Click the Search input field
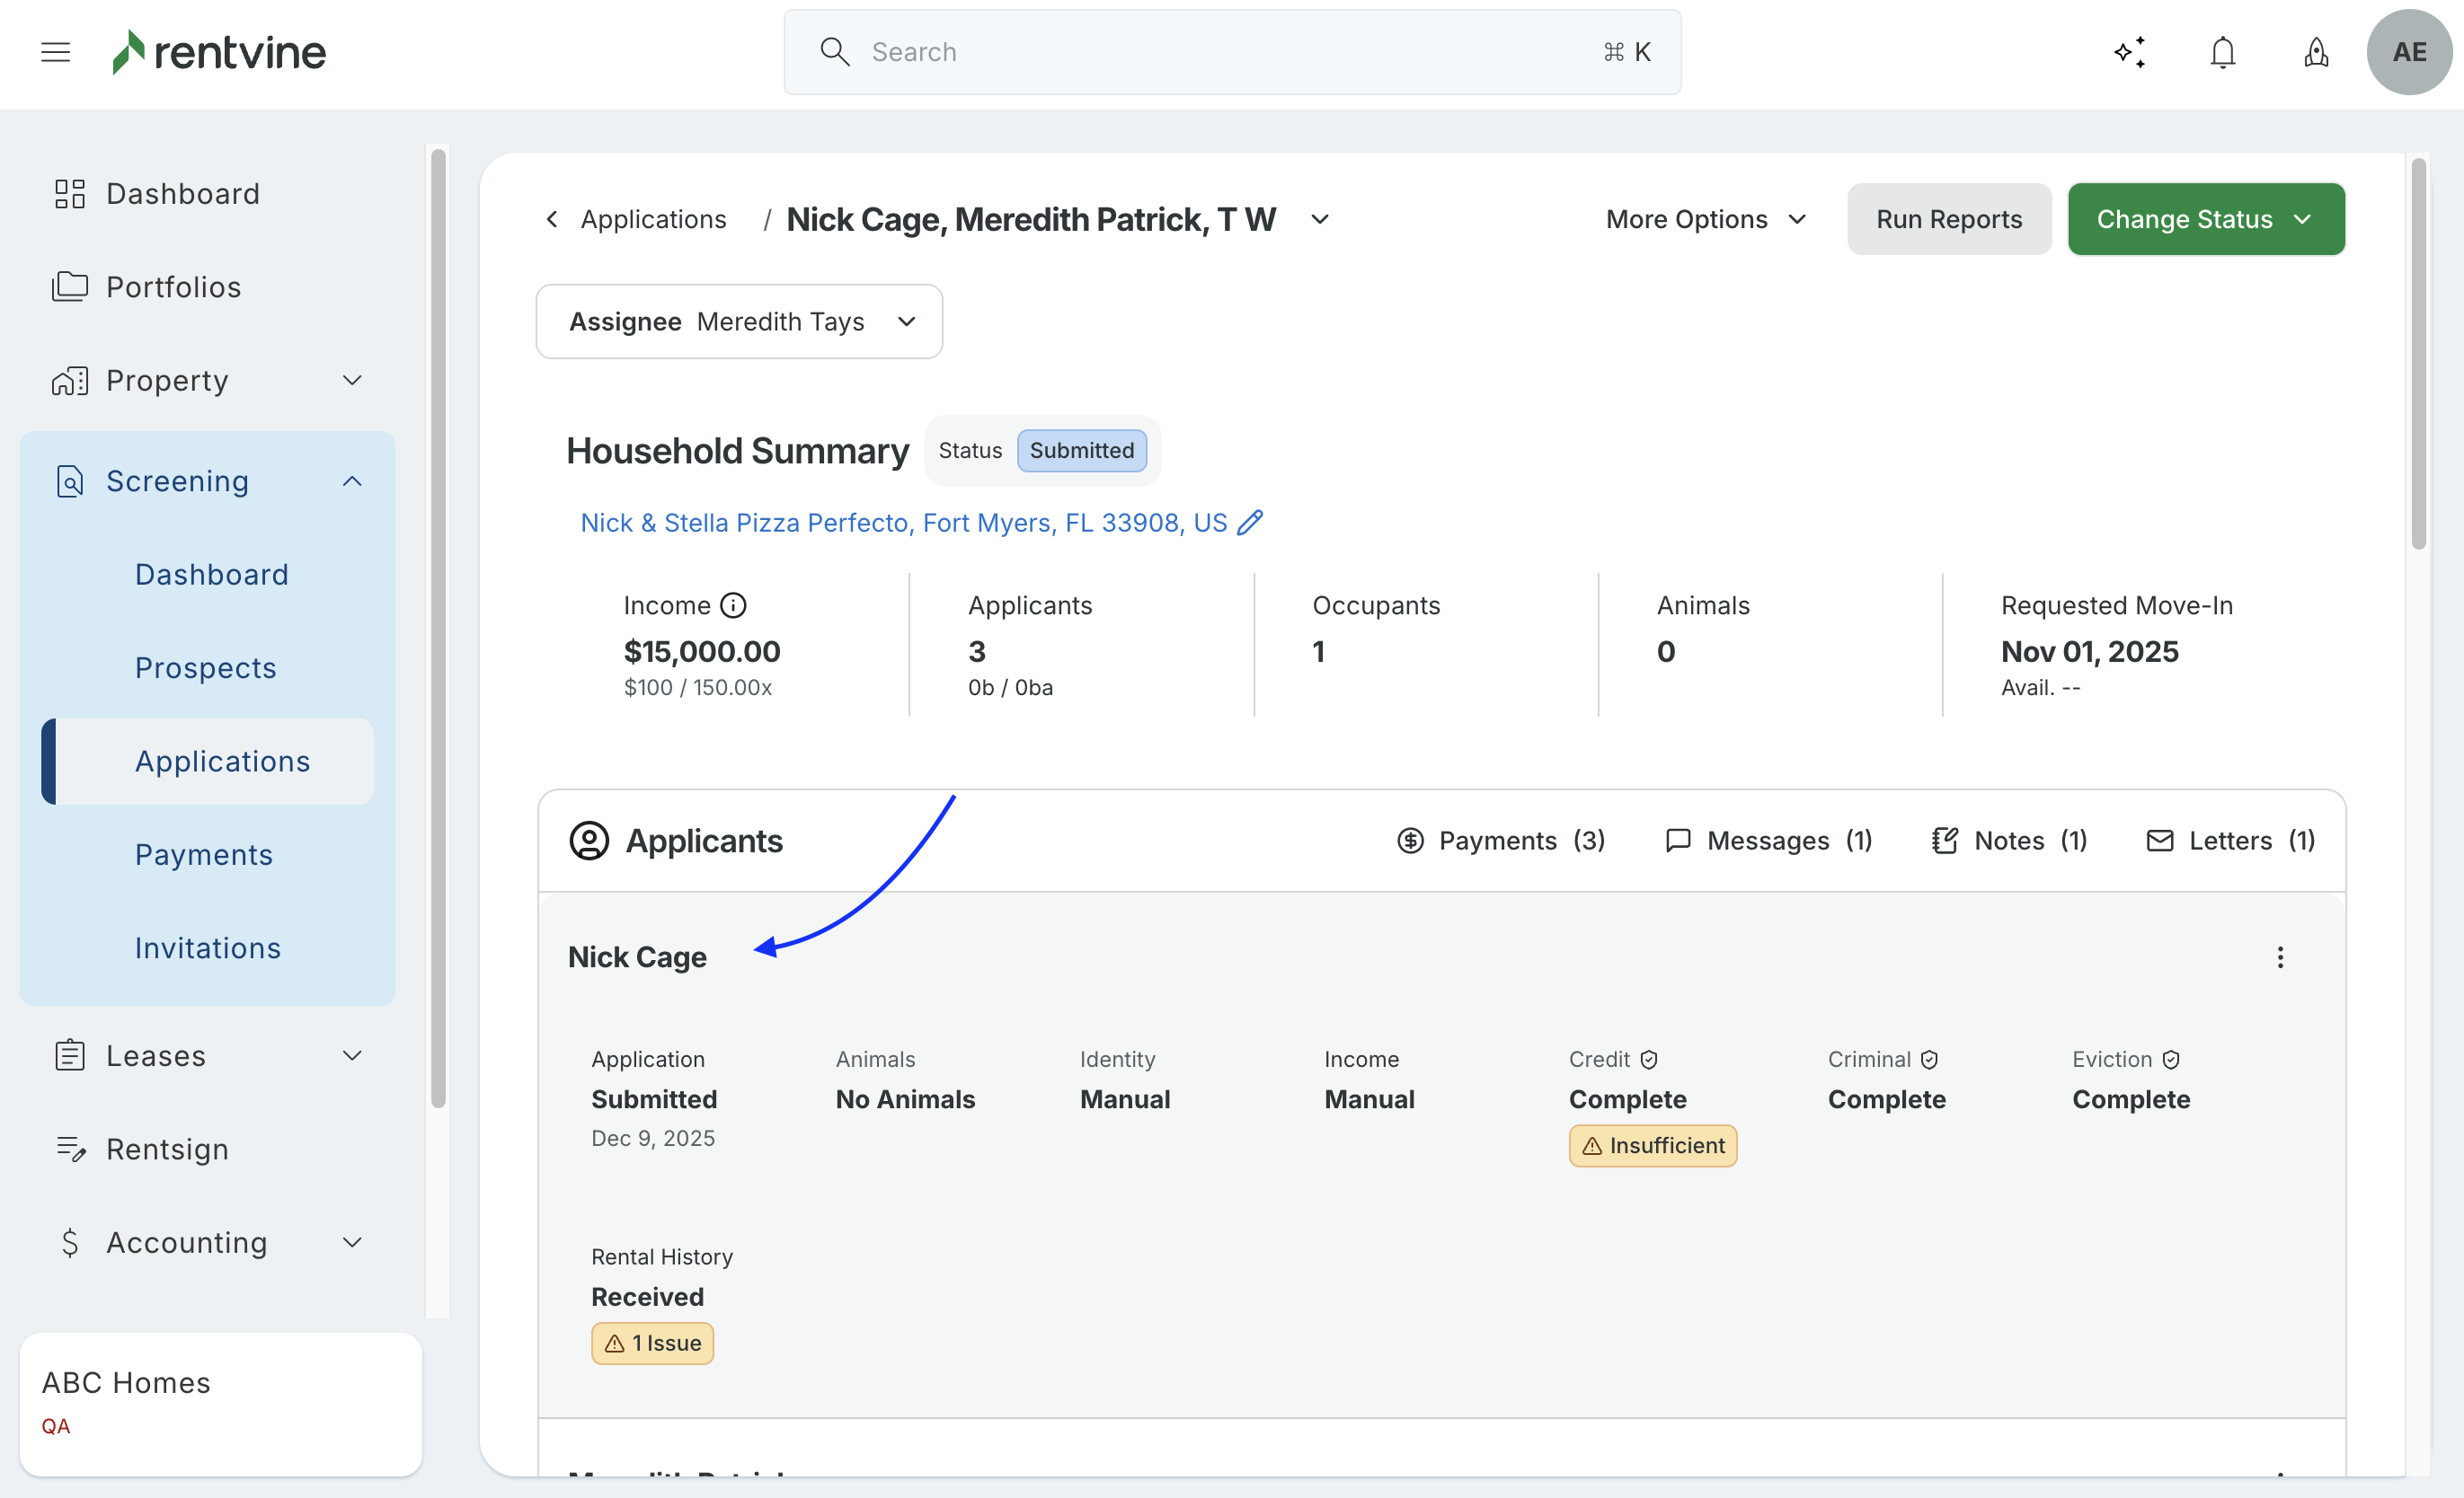The width and height of the screenshot is (2464, 1498). (x=1230, y=52)
